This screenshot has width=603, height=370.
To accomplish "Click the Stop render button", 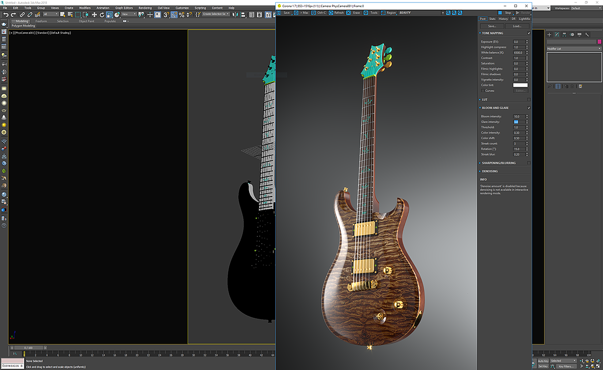I will [505, 13].
